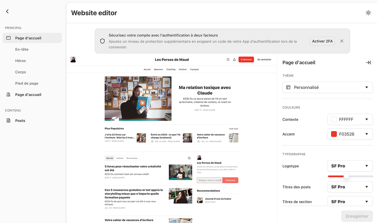Switch to the meilleur posts tab
The width and height of the screenshot is (377, 223).
point(120,158)
